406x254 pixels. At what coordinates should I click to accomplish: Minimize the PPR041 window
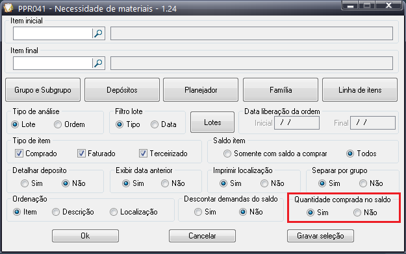coord(350,5)
